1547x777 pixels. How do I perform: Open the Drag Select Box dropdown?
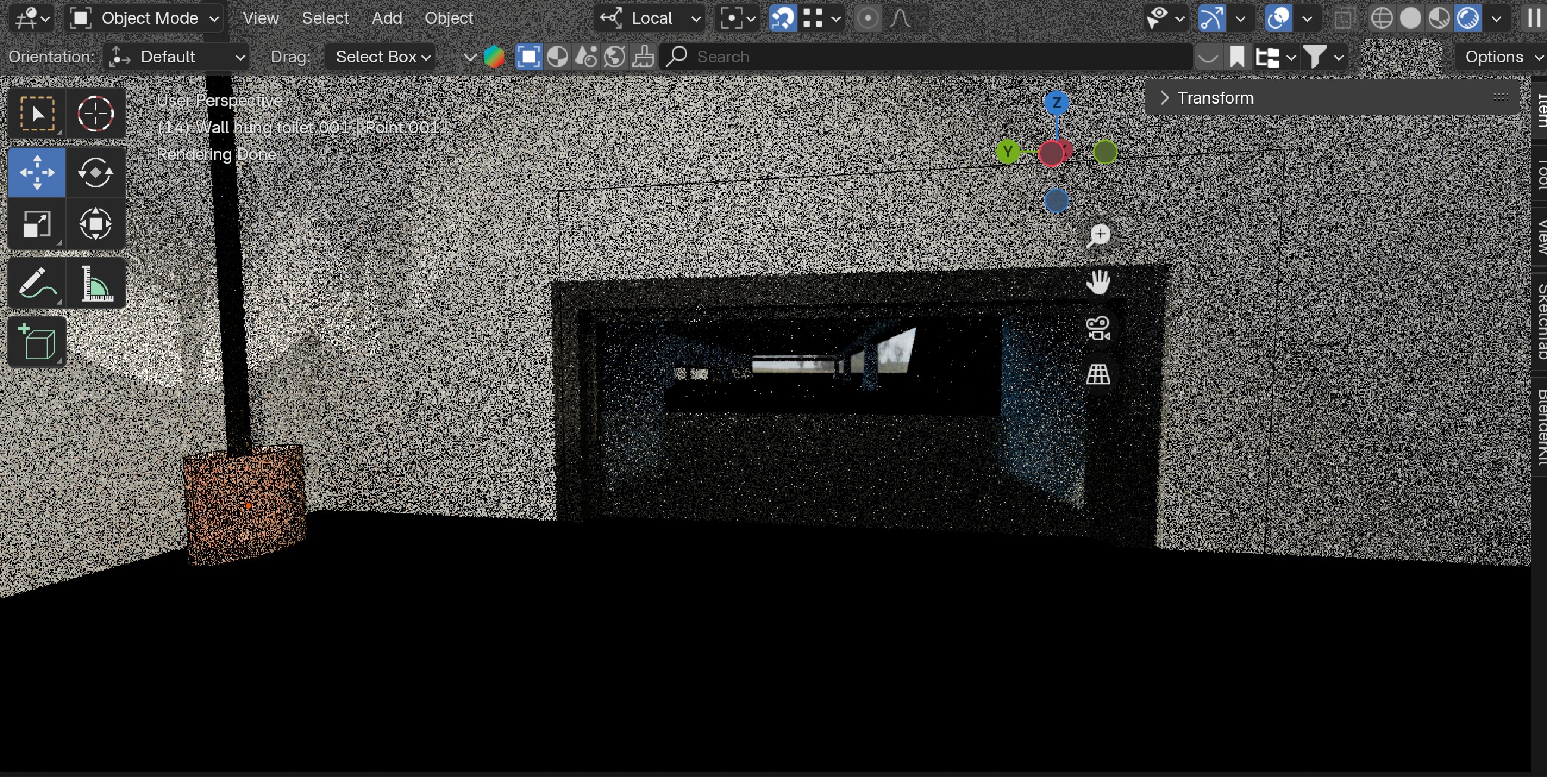[x=381, y=57]
